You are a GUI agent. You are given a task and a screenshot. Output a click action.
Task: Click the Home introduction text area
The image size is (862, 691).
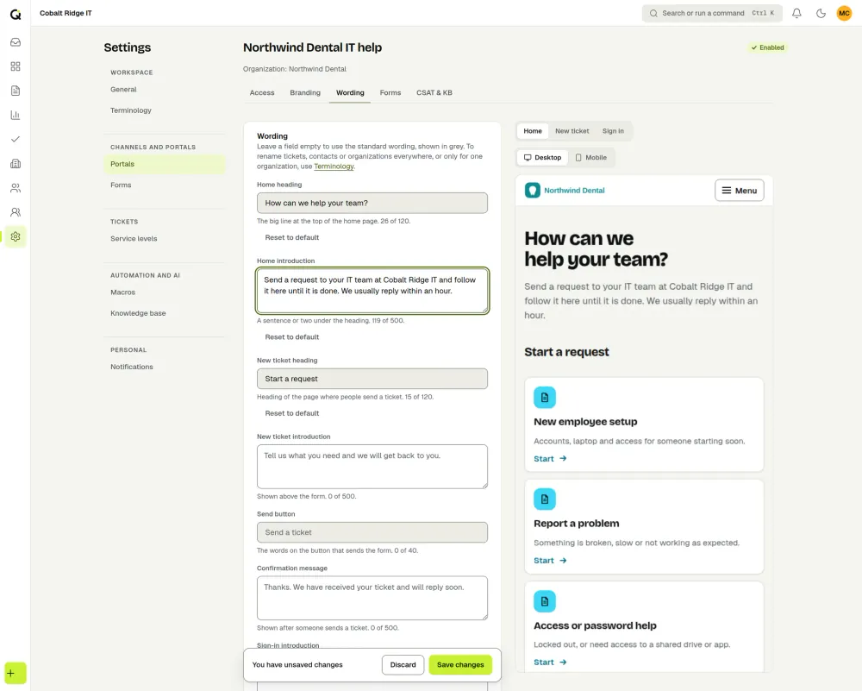372,291
